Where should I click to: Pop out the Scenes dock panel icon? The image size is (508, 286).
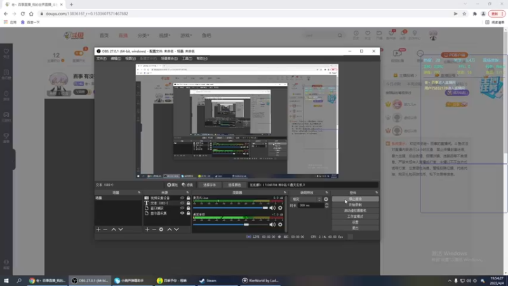point(139,193)
